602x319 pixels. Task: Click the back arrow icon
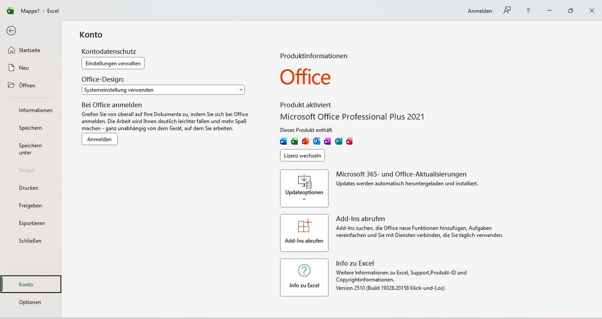click(11, 31)
